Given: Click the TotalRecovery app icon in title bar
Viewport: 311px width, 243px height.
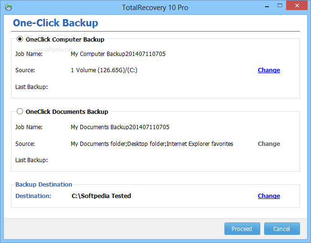Looking at the screenshot, I should (9, 8).
